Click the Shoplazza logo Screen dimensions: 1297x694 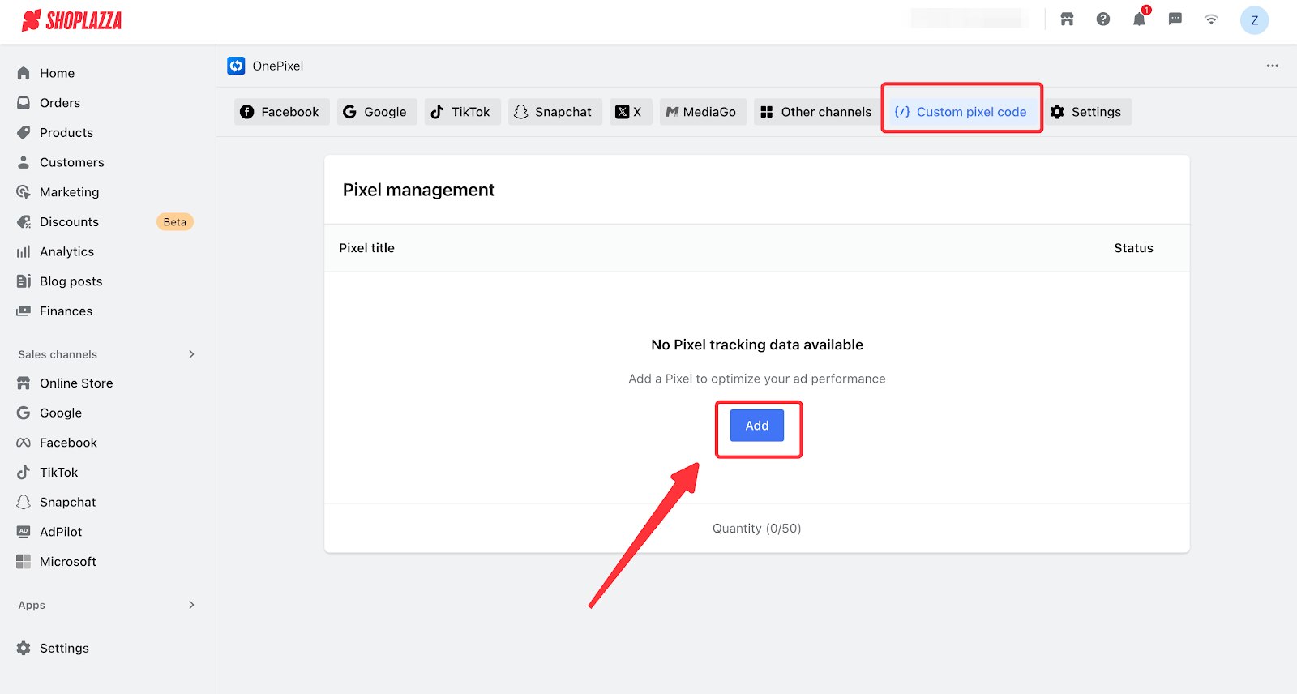72,21
